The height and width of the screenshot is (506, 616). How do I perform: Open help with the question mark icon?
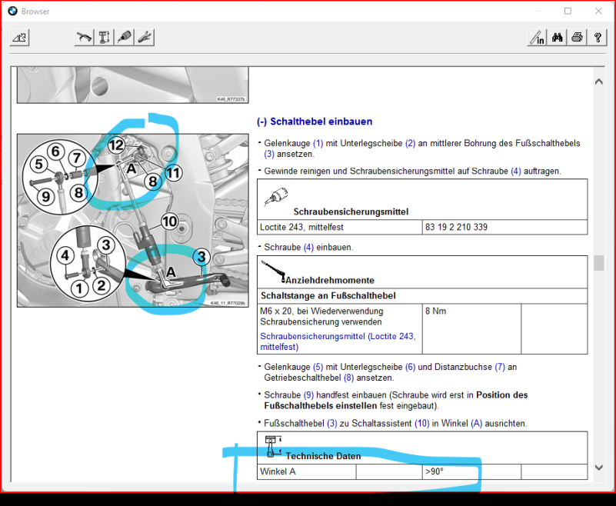click(598, 37)
